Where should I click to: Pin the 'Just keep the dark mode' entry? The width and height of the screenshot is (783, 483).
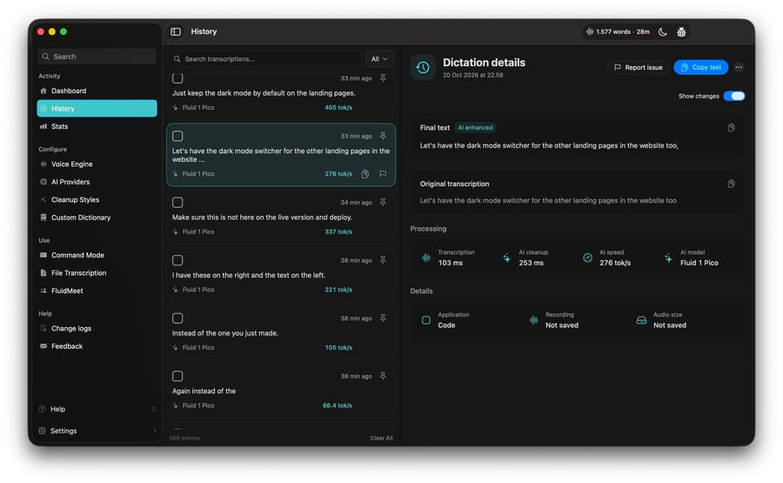383,78
